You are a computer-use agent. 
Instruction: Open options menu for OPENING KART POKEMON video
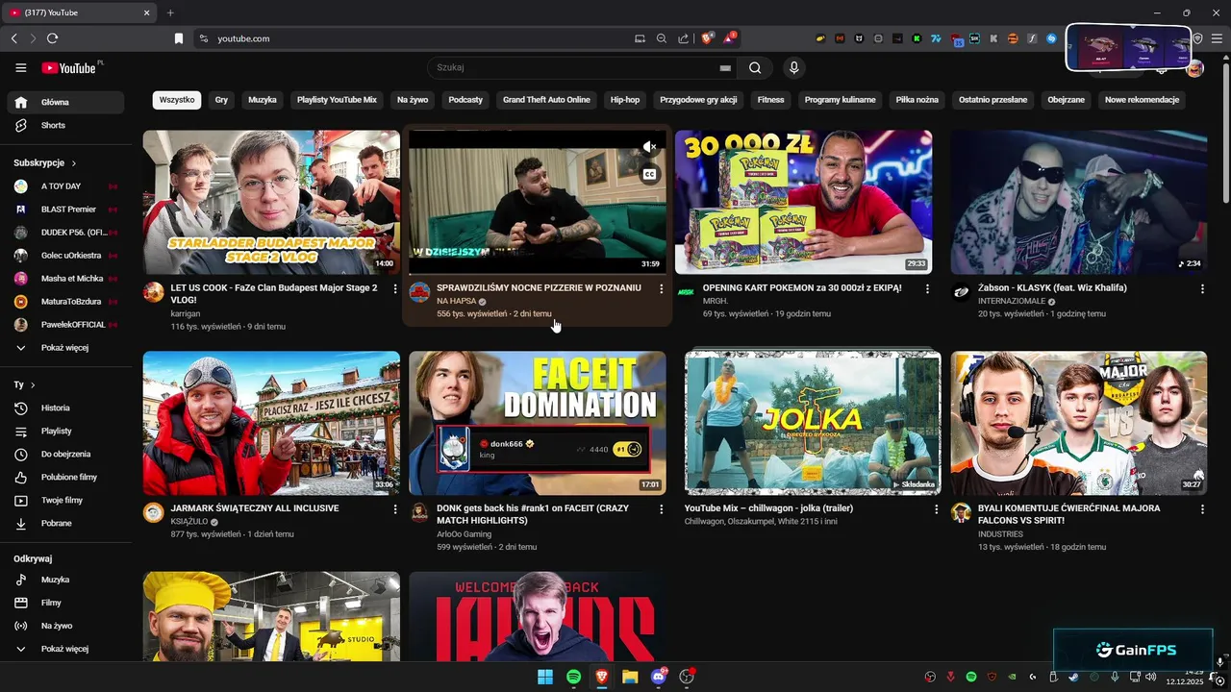point(927,288)
